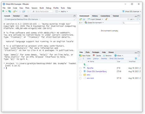This screenshot has height=114, width=145.
Task: Open the Addins dropdown
Action: [64, 11]
